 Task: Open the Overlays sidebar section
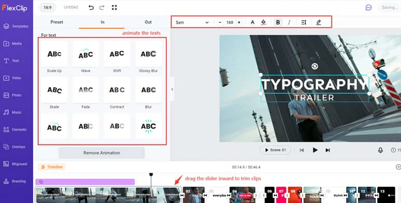click(x=15, y=147)
